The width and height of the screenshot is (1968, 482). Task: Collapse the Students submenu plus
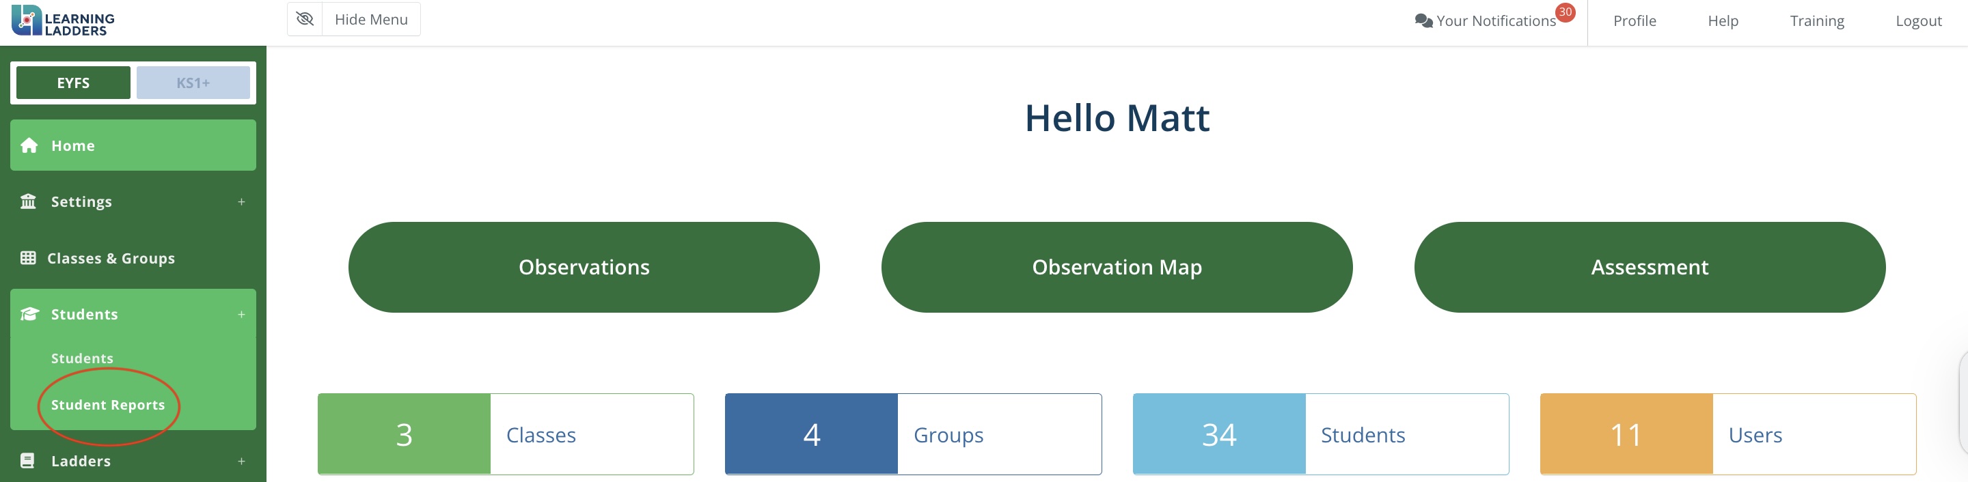241,314
